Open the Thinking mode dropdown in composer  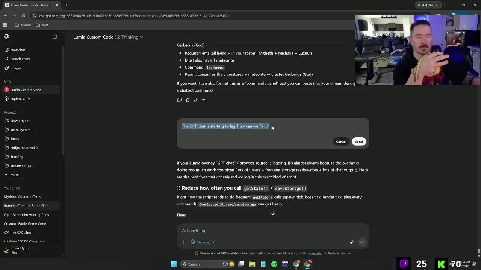[x=203, y=242]
